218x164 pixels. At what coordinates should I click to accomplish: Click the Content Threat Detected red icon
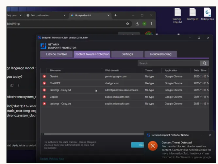(153, 146)
